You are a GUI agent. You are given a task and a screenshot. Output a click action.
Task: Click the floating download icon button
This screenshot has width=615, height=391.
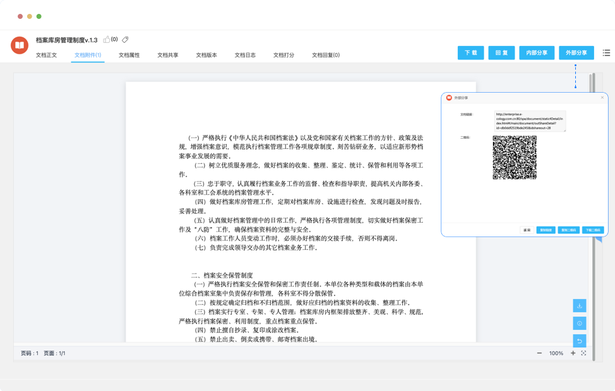(579, 306)
